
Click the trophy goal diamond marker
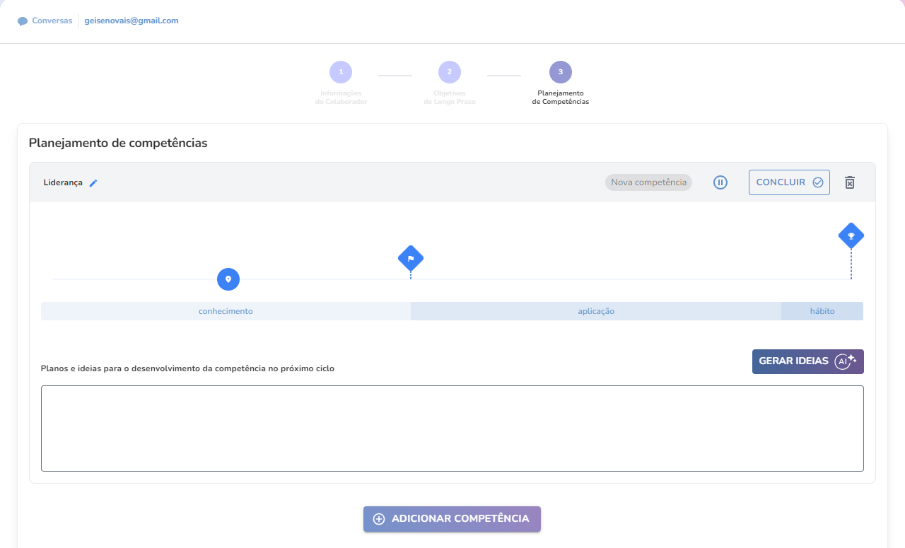click(x=851, y=236)
